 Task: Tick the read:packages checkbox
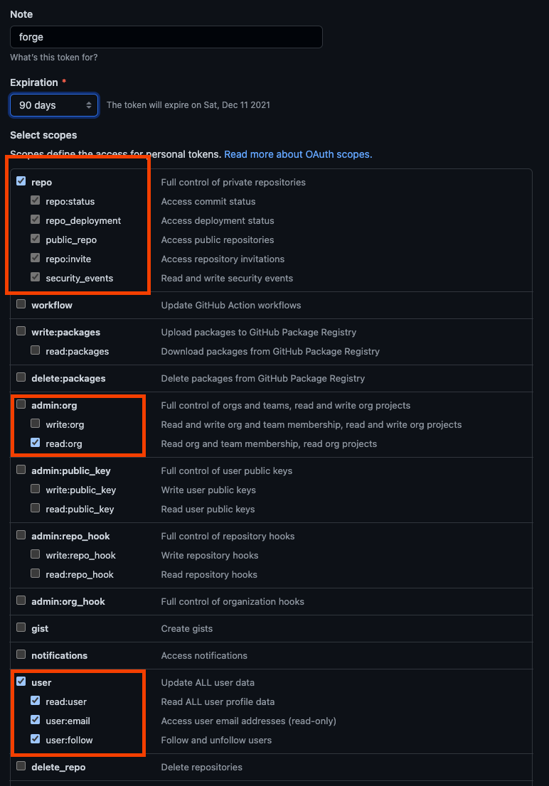35,350
